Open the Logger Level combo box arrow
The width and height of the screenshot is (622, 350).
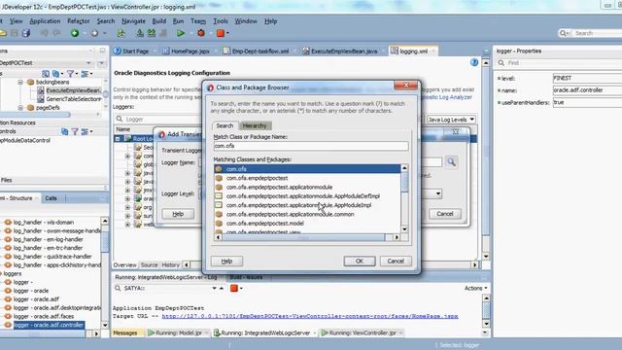tap(438, 193)
